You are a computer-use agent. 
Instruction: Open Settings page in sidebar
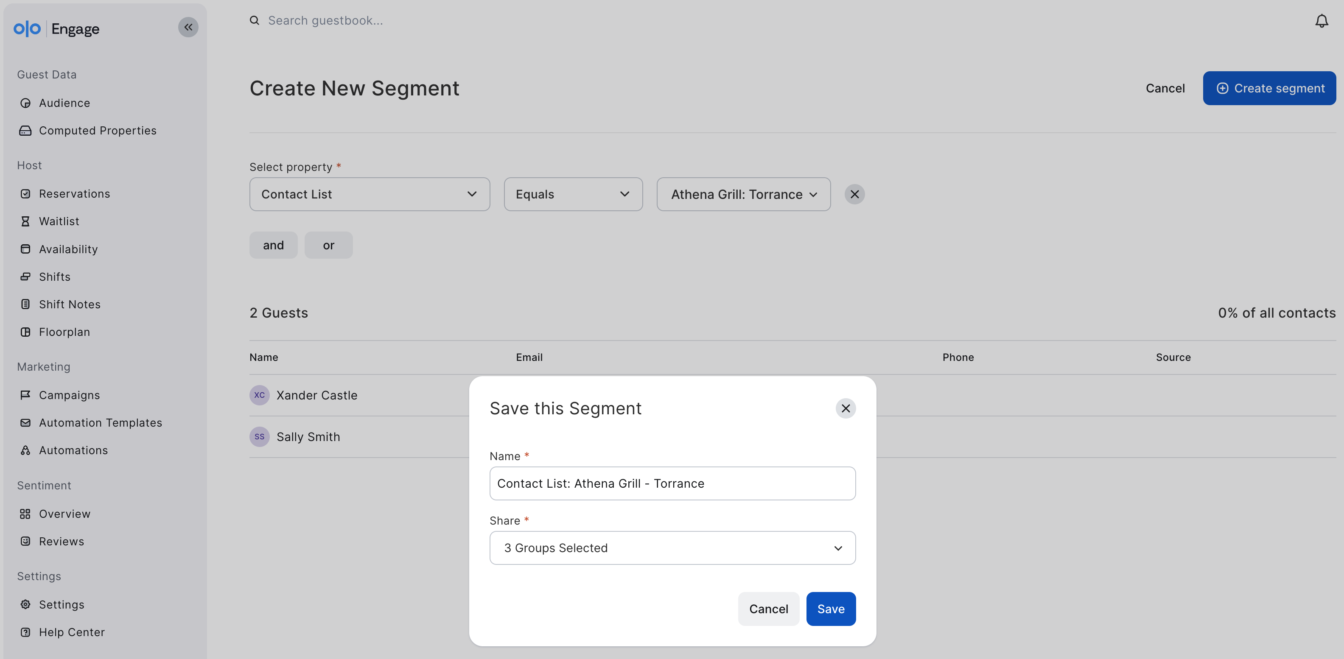pos(62,605)
